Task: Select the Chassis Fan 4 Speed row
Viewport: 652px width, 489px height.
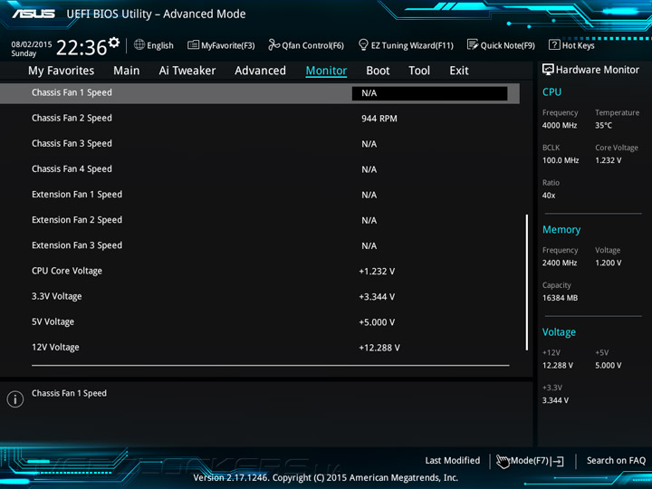Action: point(260,169)
